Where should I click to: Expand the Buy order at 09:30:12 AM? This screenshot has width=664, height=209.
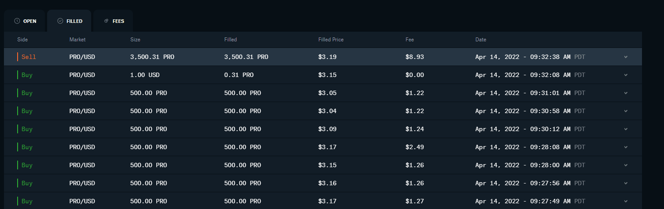pos(626,129)
